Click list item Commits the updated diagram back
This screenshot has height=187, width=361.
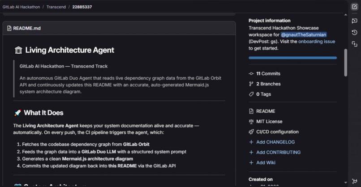pos(99,166)
